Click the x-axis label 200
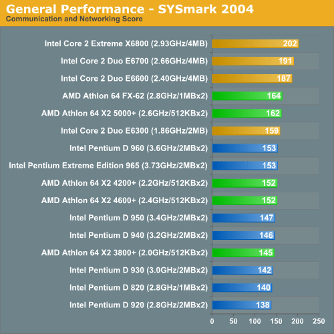 [297, 321]
